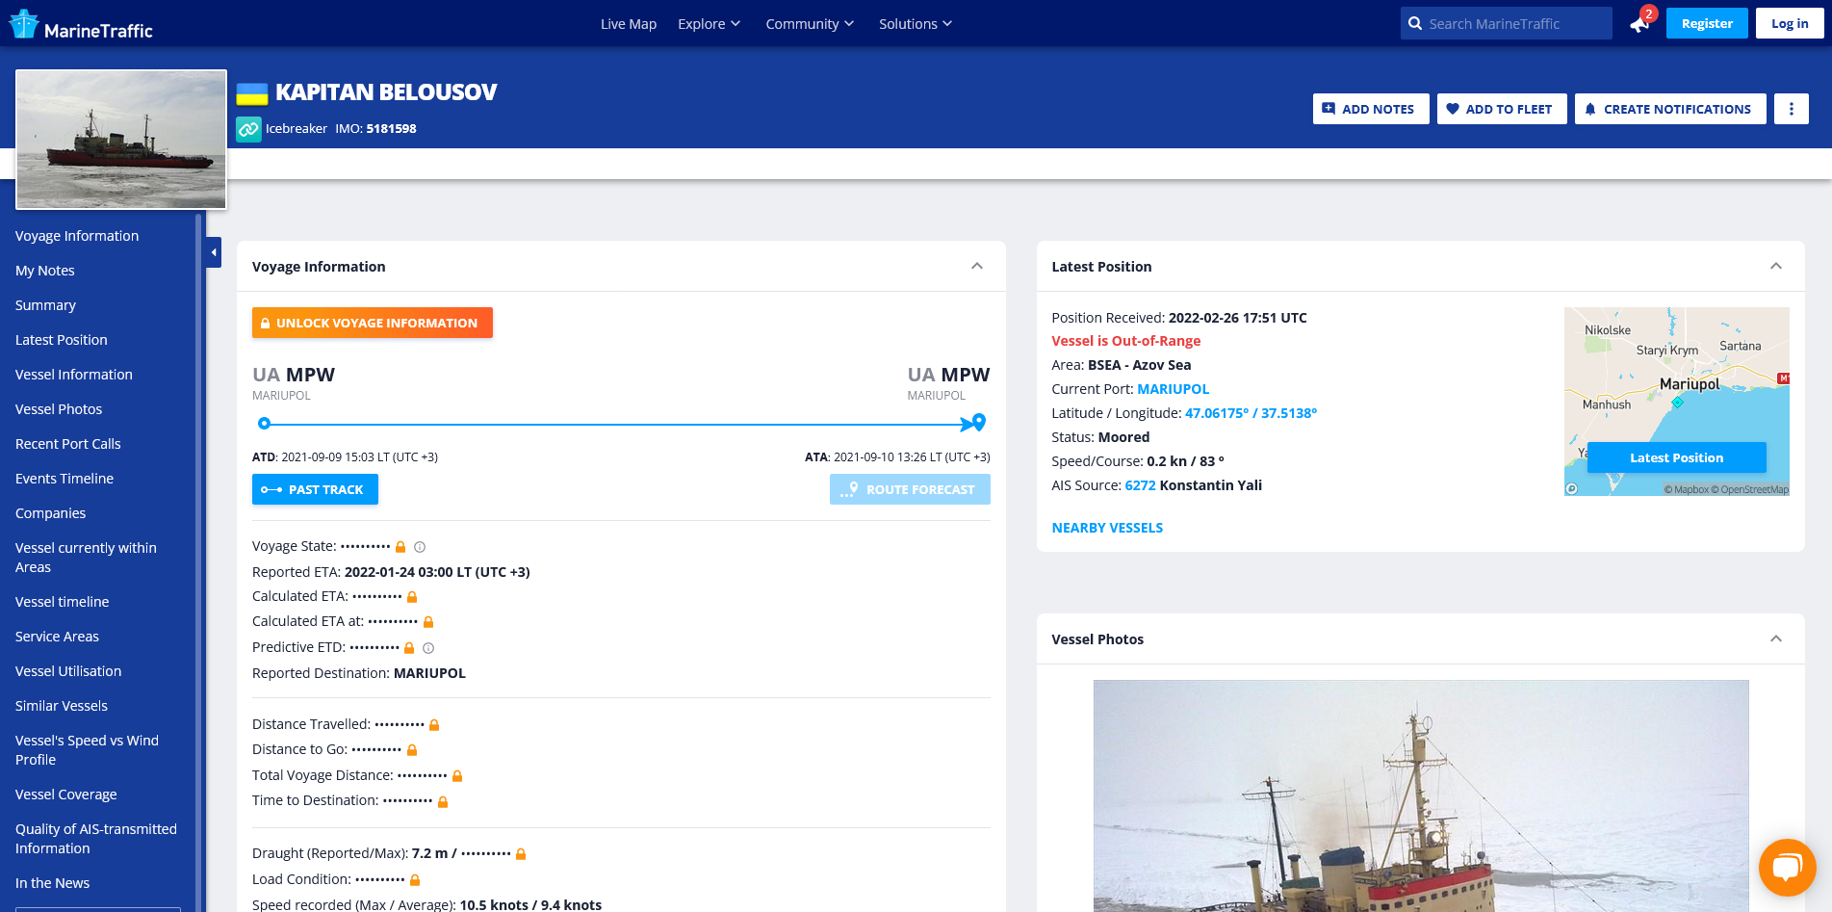Click ADD NOTES button
1832x912 pixels.
pyautogui.click(x=1371, y=109)
